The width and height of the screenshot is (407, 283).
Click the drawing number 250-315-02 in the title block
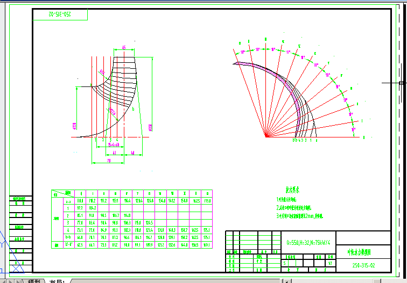(363, 265)
